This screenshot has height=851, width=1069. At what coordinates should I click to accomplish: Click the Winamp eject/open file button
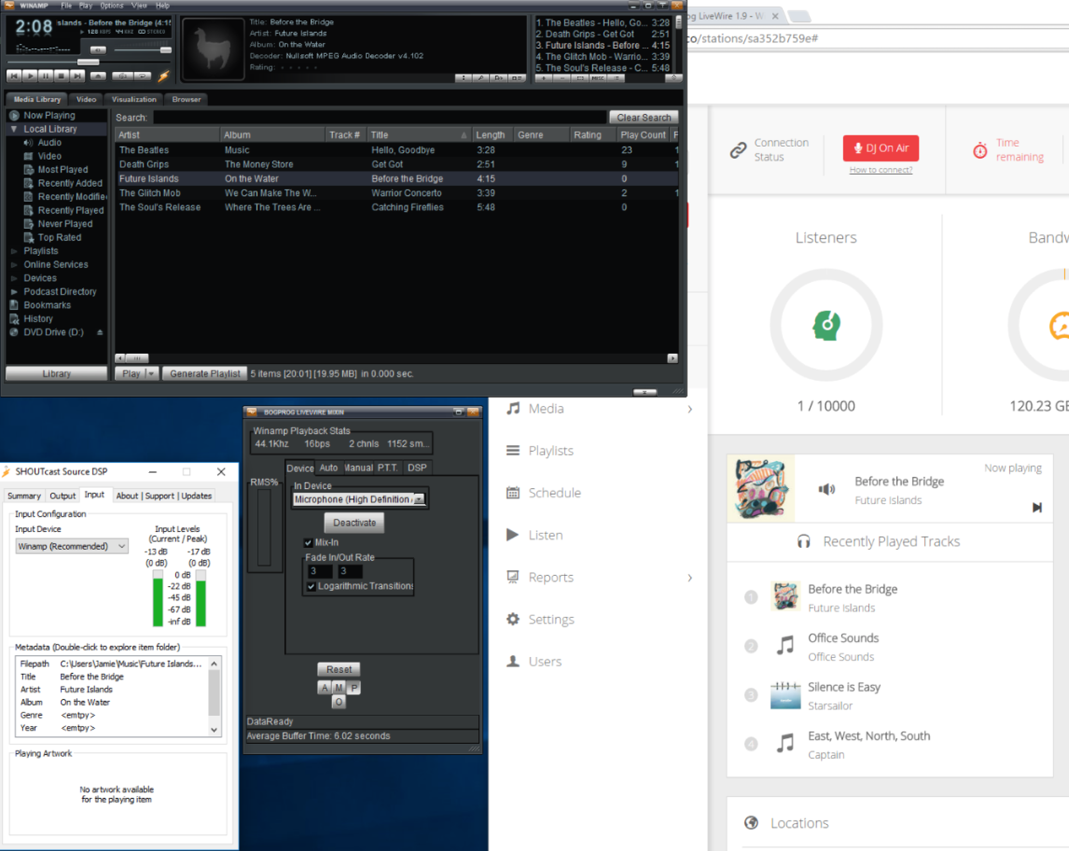click(x=98, y=76)
